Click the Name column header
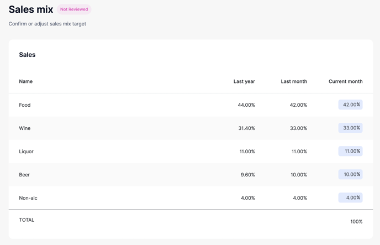Screen dimensions: 380x245 coord(26,81)
